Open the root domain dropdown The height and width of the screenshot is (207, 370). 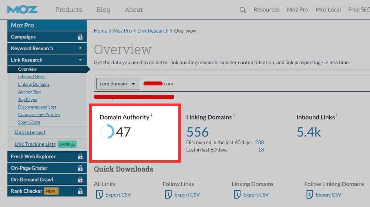[x=118, y=84]
